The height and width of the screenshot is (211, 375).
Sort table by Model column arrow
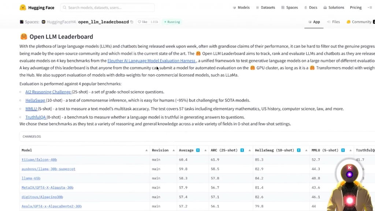(146, 150)
